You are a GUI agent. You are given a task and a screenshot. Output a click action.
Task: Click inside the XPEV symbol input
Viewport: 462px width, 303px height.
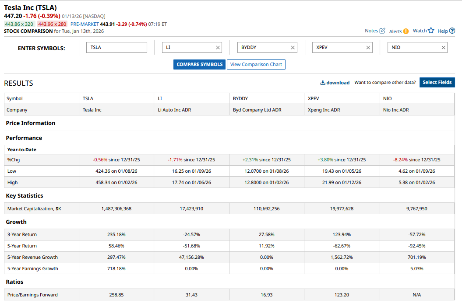click(x=337, y=47)
